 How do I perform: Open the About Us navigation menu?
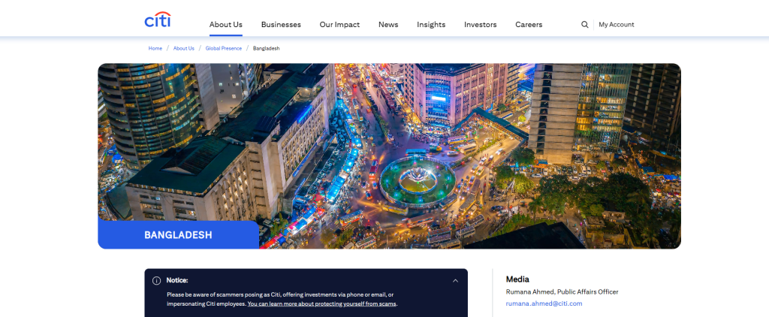click(225, 25)
